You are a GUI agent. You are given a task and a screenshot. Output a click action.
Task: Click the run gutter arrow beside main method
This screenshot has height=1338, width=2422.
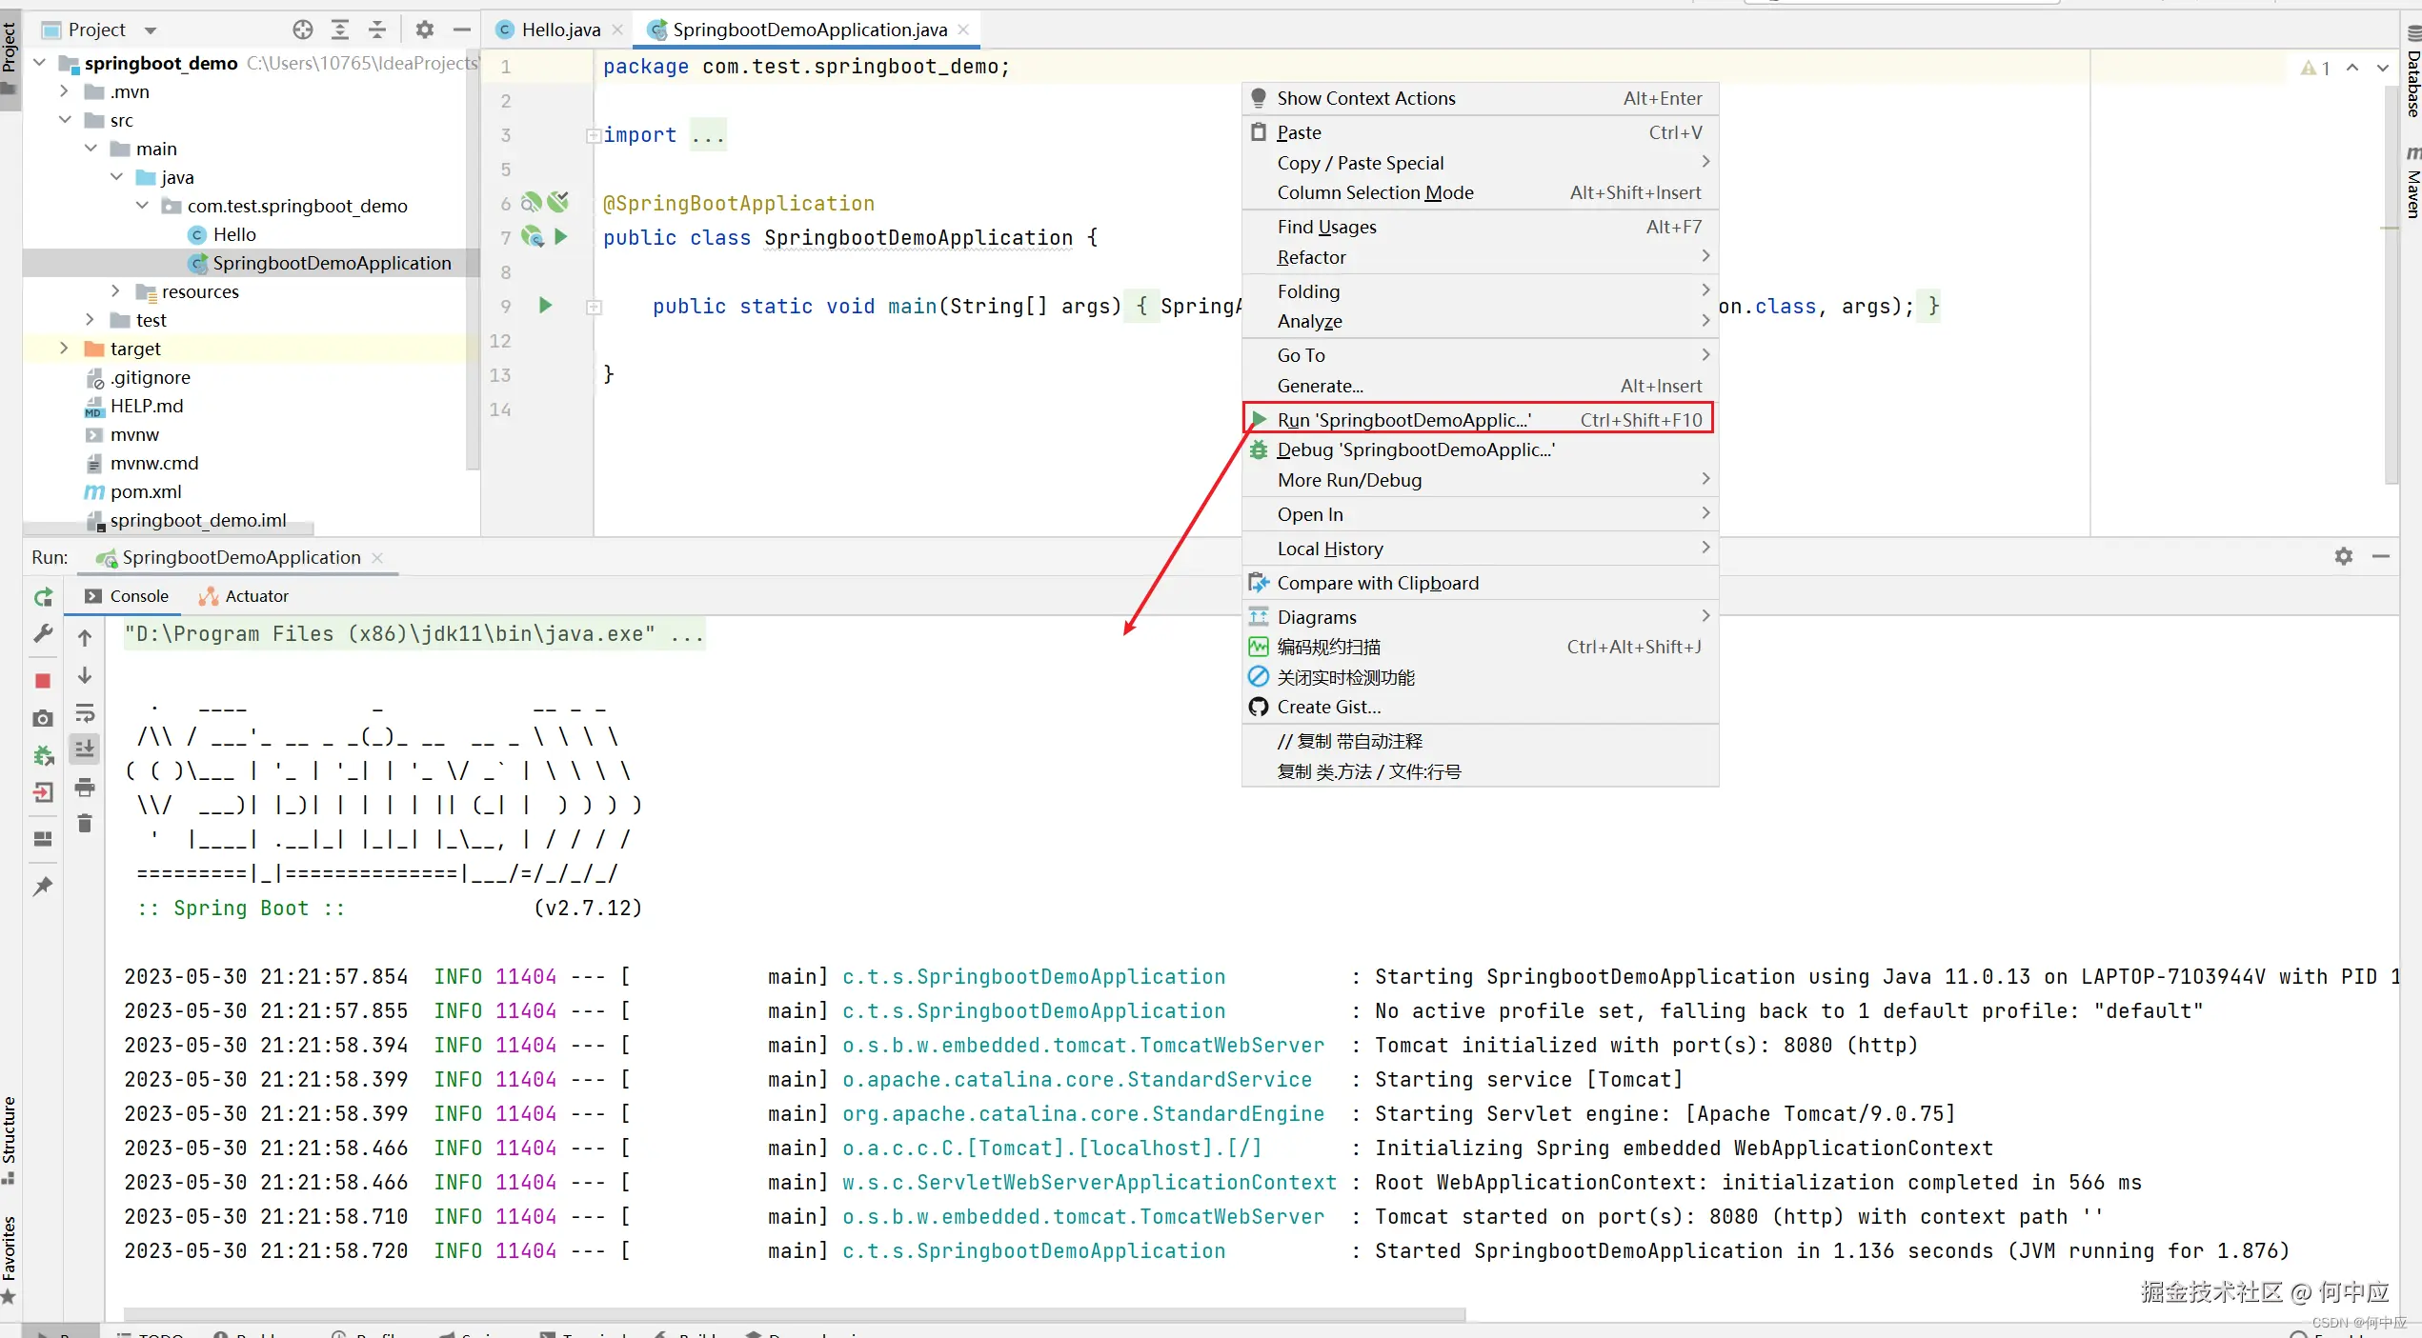coord(545,306)
